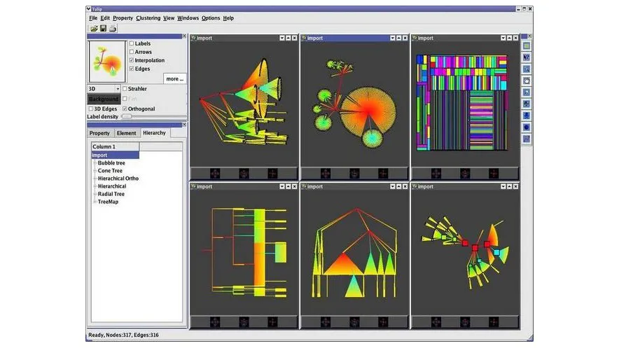Open the Property menu
Screen dimensions: 619x348
coord(123,18)
